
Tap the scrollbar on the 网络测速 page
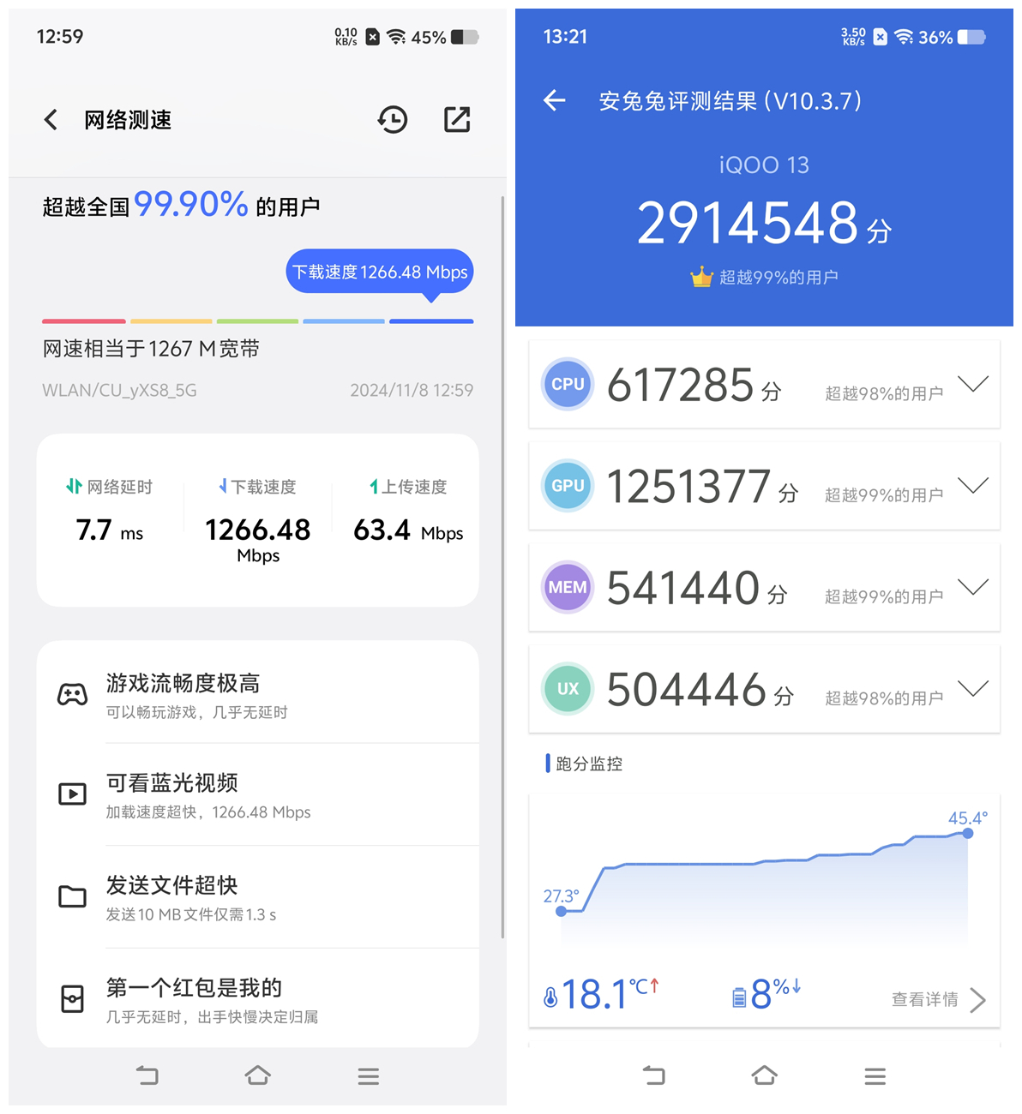[x=502, y=566]
